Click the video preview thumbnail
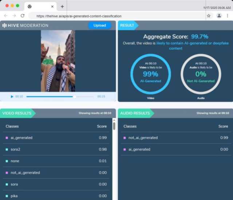The width and height of the screenshot is (233, 200). click(58, 61)
